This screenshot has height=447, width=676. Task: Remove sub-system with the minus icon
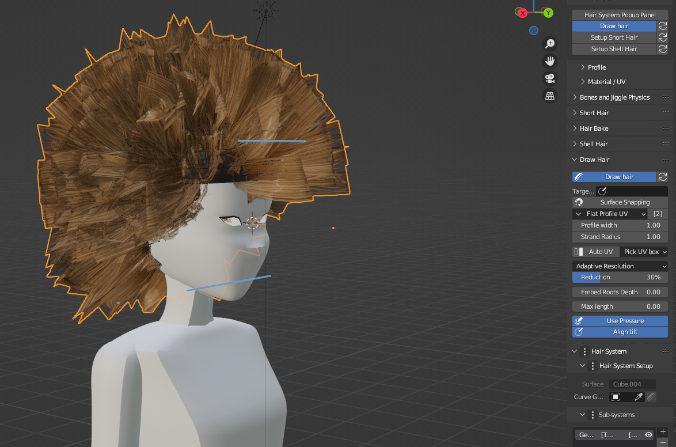[x=663, y=442]
